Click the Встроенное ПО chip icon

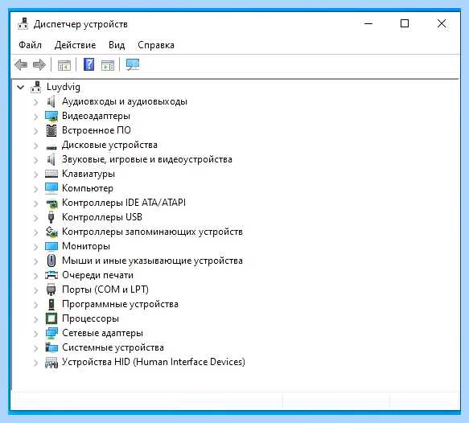pos(51,130)
